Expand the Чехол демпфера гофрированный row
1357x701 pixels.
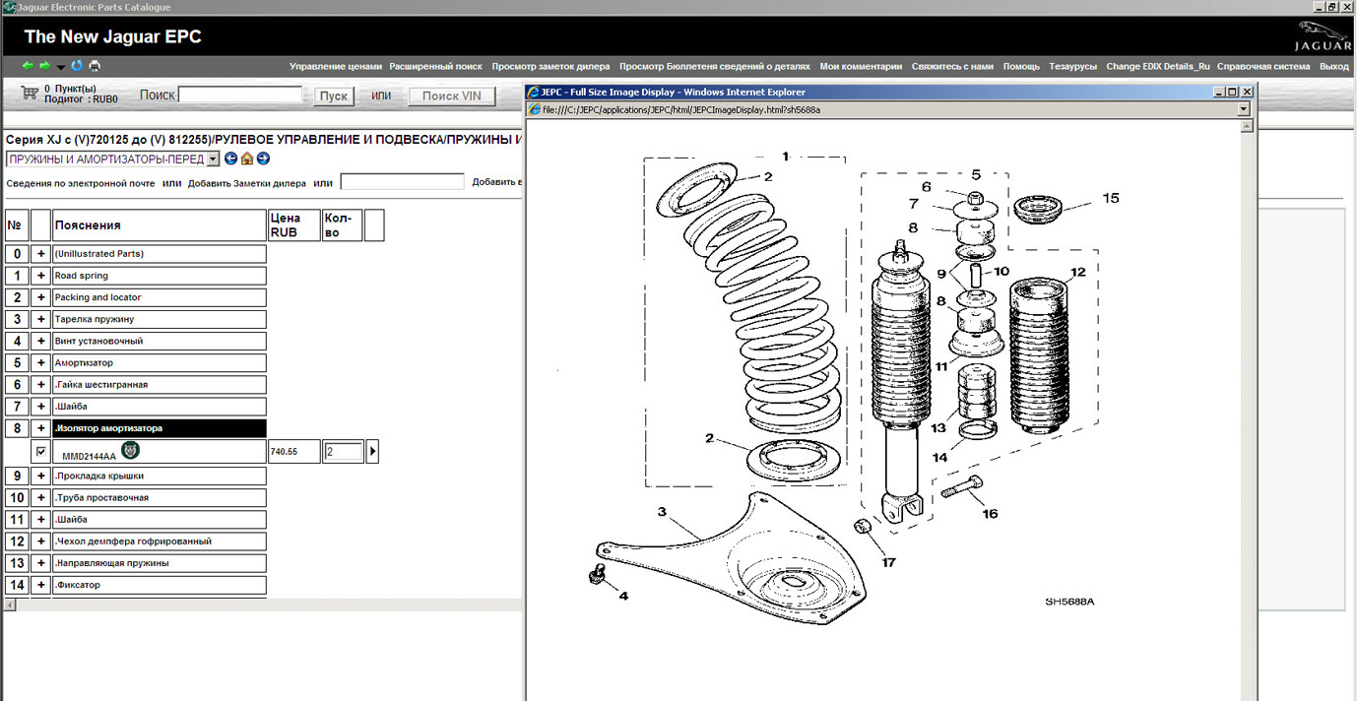[x=40, y=542]
